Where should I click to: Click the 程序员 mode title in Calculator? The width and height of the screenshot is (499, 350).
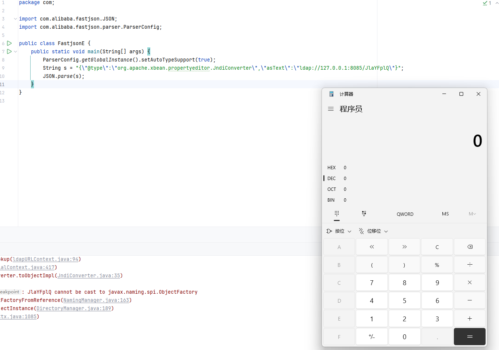(x=351, y=109)
